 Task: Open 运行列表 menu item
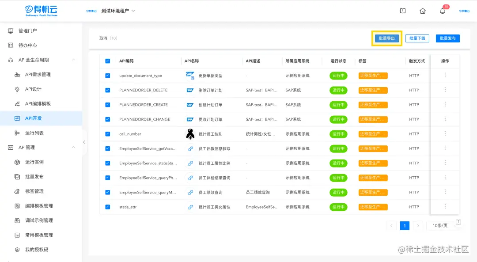34,133
